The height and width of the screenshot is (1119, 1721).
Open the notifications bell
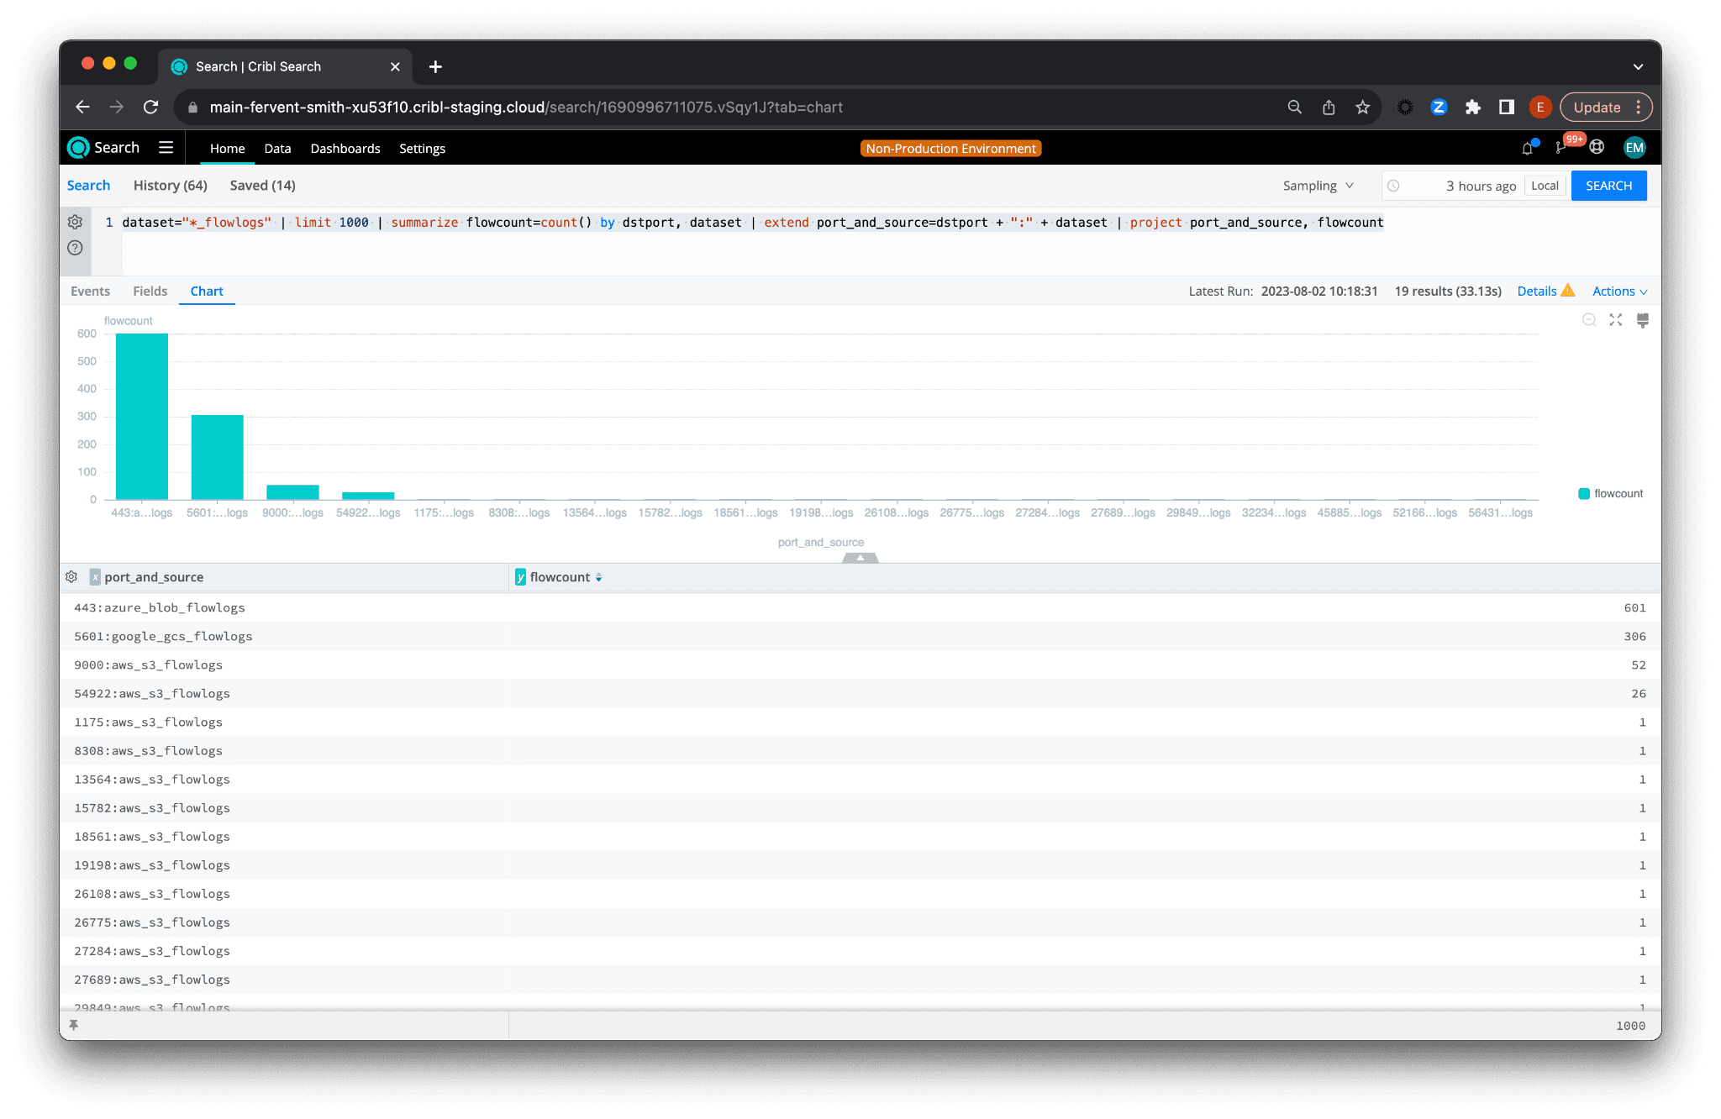[x=1527, y=148]
